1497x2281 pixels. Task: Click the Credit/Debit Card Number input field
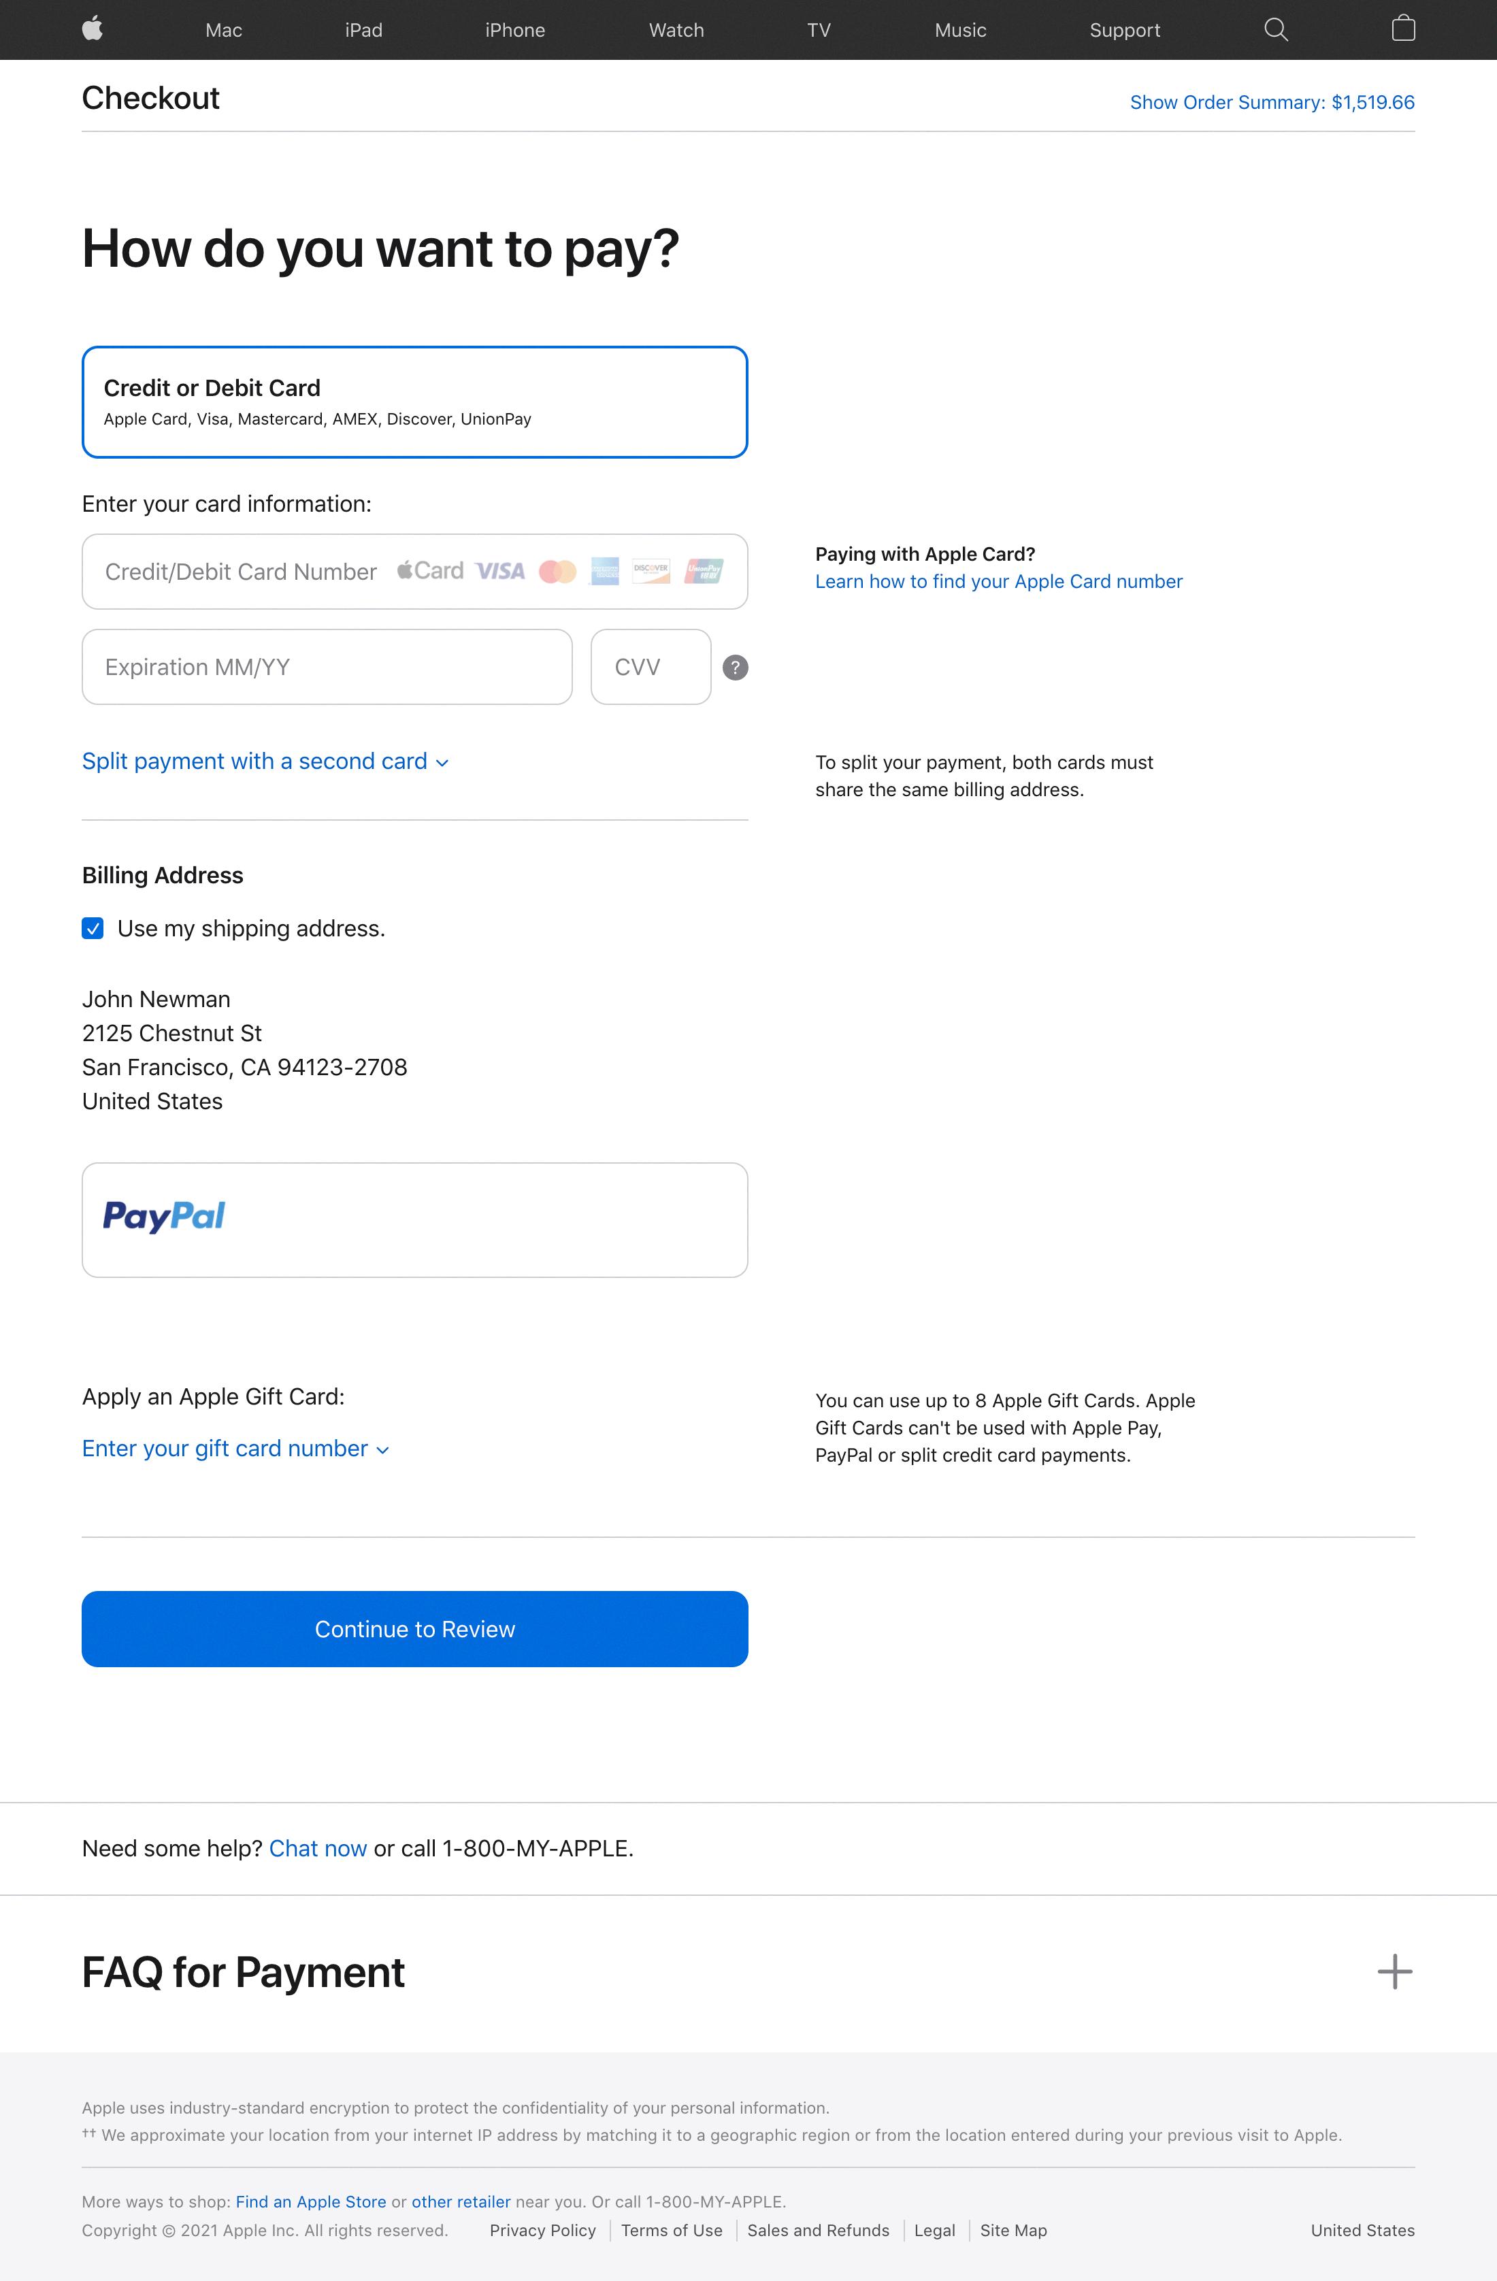pos(414,572)
